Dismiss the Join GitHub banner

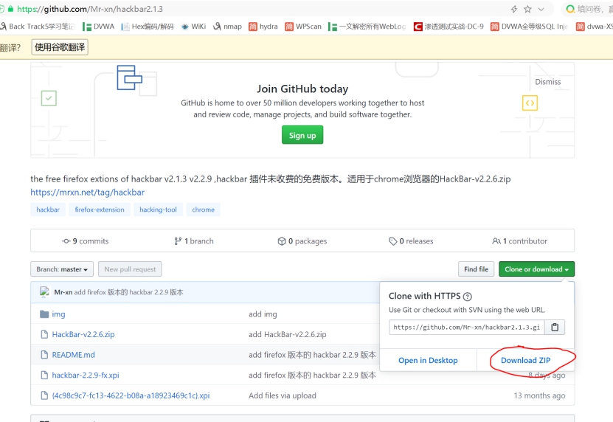pyautogui.click(x=547, y=82)
